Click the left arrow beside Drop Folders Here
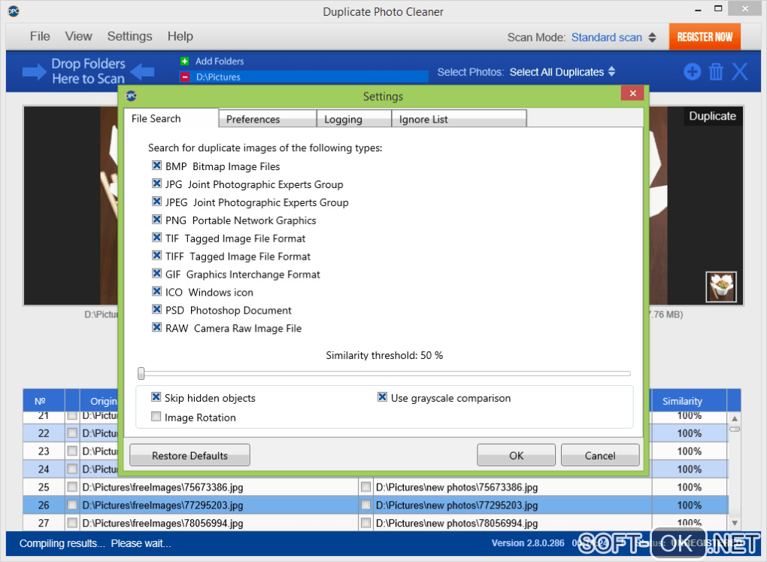Image resolution: width=767 pixels, height=562 pixels. coord(142,72)
